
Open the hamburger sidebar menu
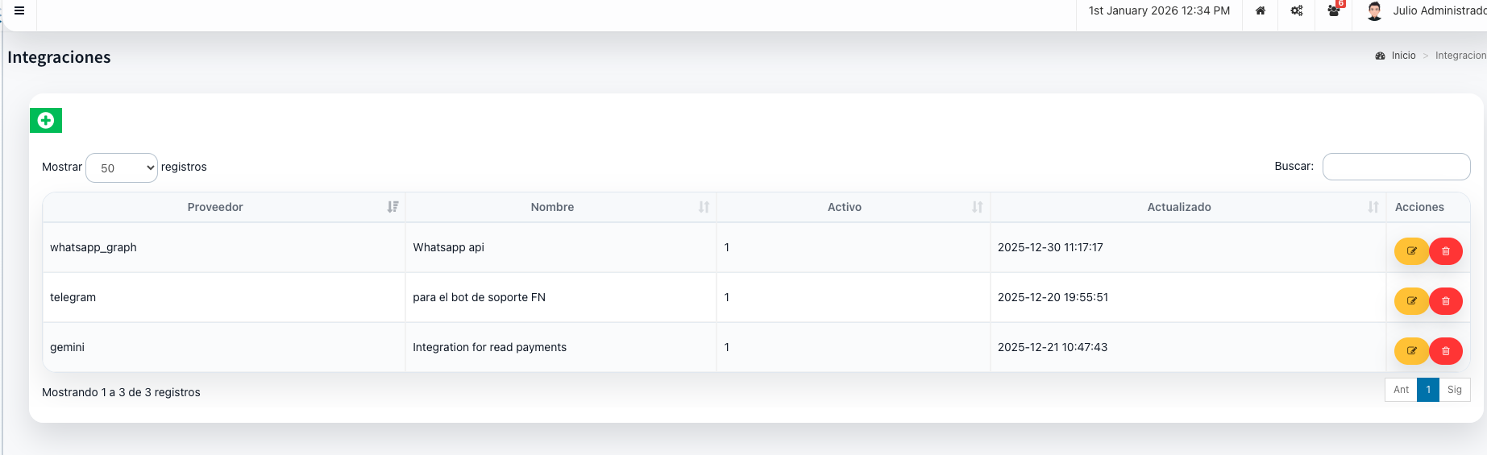click(19, 11)
